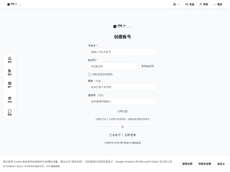Viewport: 230px width, 172px height.
Task: Focus the 昵称 nickname input field
Action: tap(122, 87)
